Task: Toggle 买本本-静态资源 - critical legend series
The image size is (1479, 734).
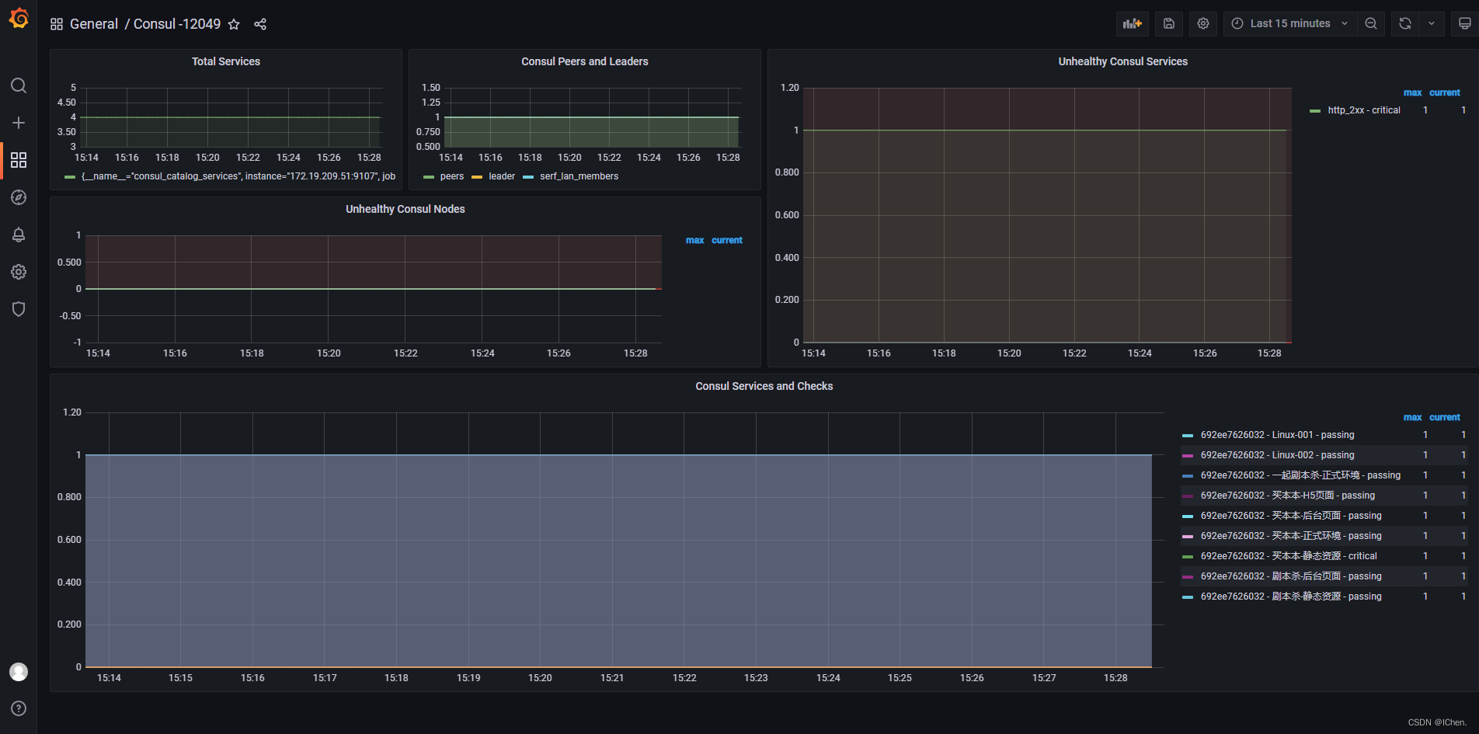Action: coord(1289,556)
